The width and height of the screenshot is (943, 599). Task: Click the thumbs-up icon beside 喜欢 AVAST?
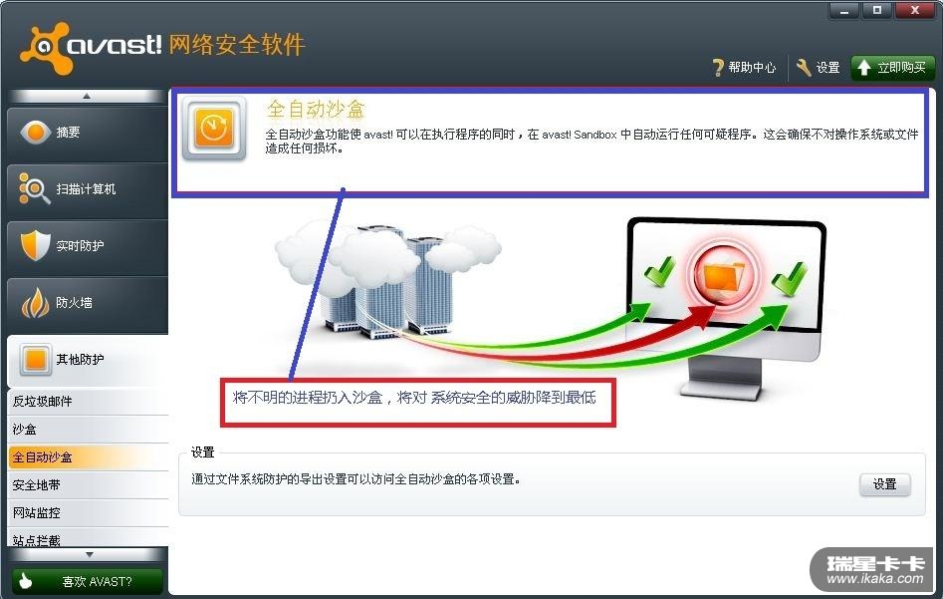click(x=25, y=581)
